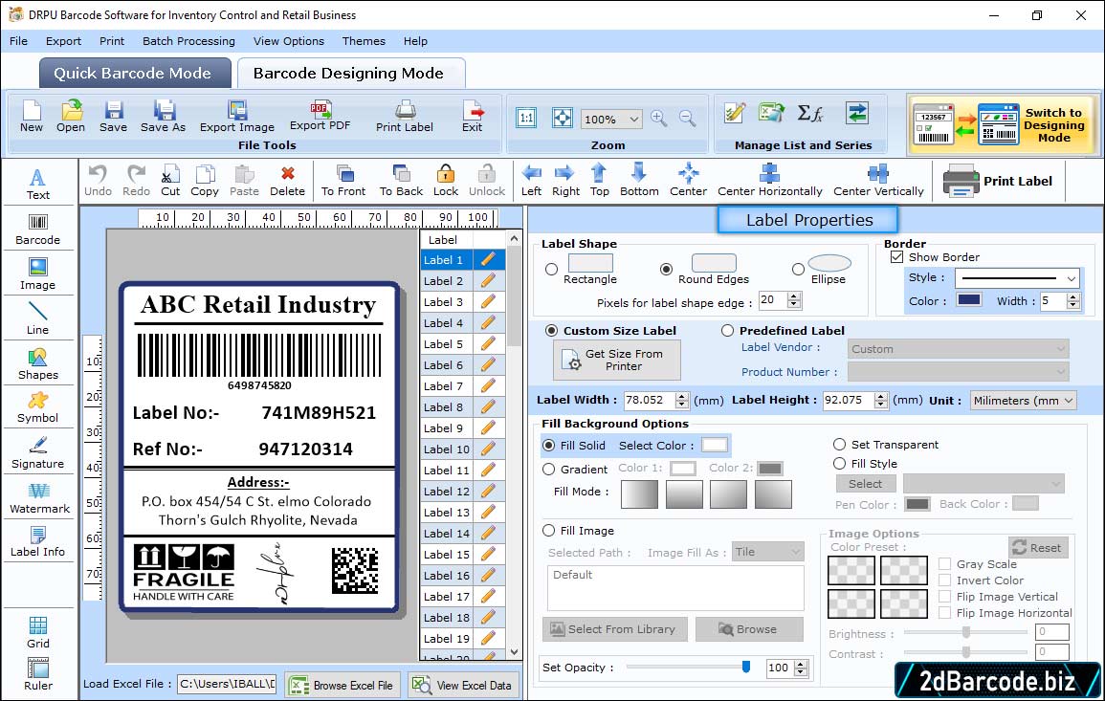Image resolution: width=1105 pixels, height=701 pixels.
Task: Click Browse Excel File button
Action: click(343, 685)
